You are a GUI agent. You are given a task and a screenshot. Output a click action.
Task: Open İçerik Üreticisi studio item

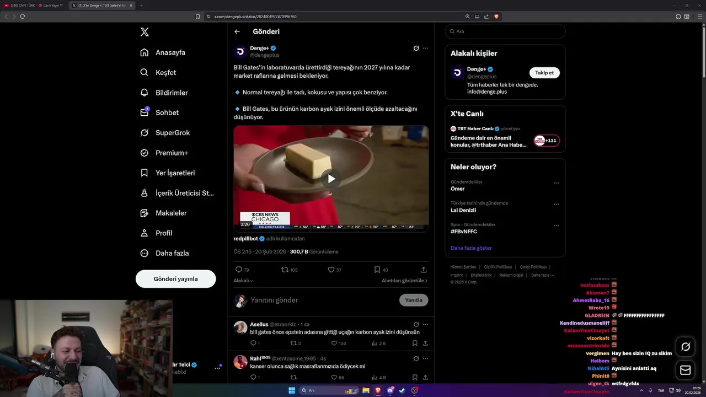click(176, 193)
